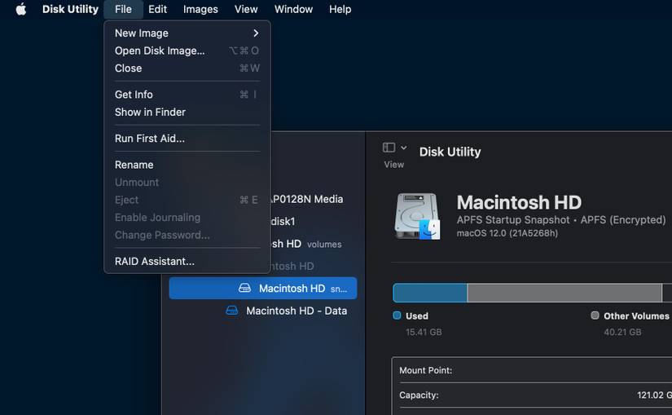Click the Other Volumes legend label
The width and height of the screenshot is (672, 415).
(x=636, y=316)
